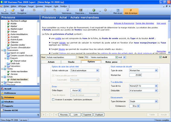The width and height of the screenshot is (171, 122).
Task: Select Emprunt voiture tree item
Action: (x=20, y=61)
